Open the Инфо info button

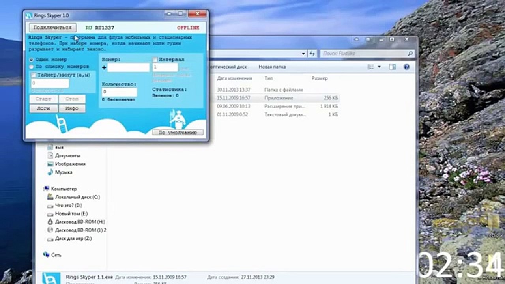(72, 108)
